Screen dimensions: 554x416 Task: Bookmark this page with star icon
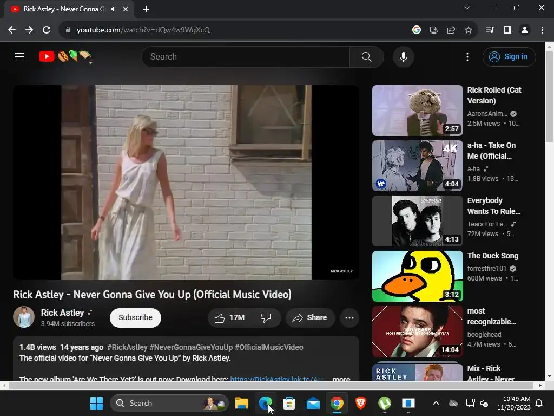(x=469, y=30)
